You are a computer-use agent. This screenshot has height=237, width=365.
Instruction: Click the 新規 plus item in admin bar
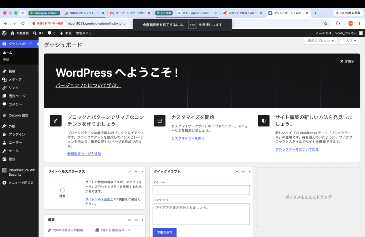click(66, 33)
